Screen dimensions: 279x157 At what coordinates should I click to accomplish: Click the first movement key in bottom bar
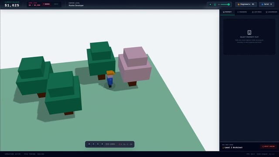(x=89, y=144)
